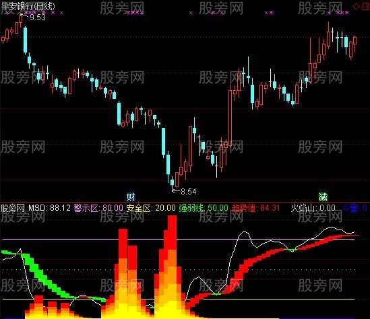
Task: Select the 平安银行(日线) chart title
Action: pos(28,6)
